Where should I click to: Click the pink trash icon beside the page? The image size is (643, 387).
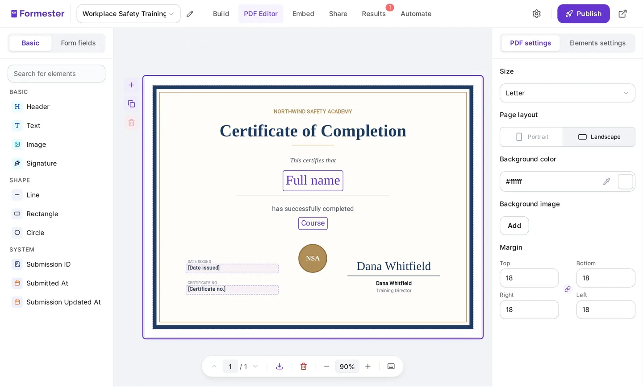coord(131,123)
